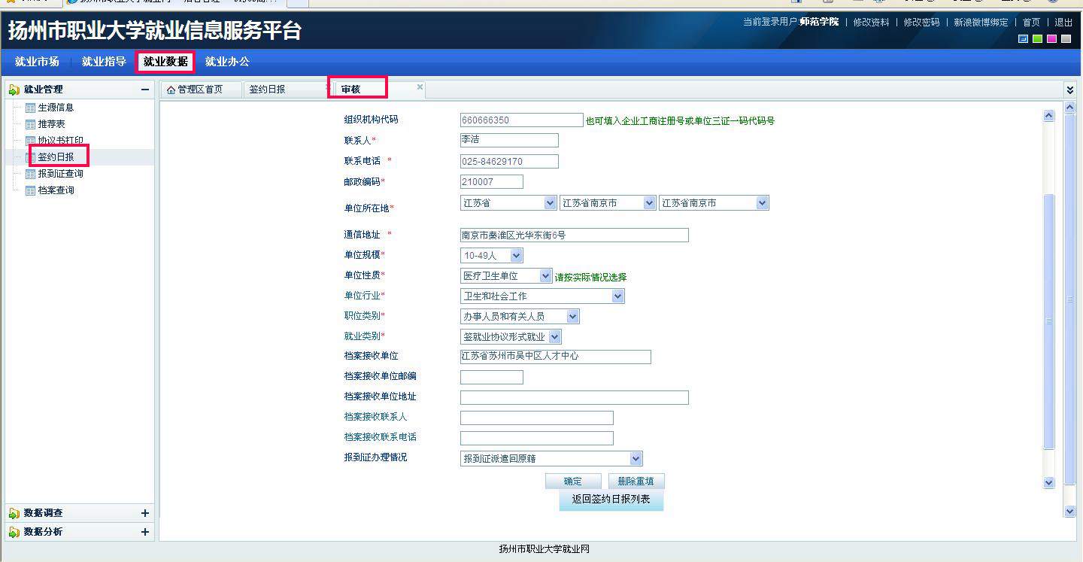Click the 联系电话 input field
This screenshot has height=562, width=1083.
(509, 161)
